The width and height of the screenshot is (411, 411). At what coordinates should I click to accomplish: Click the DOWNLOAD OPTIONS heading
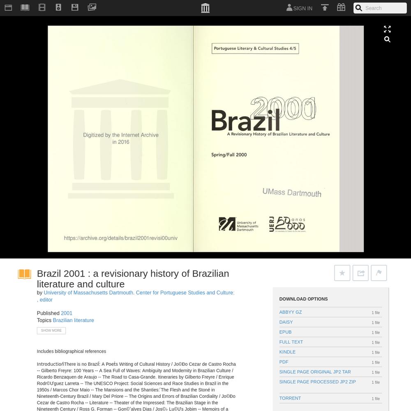(304, 299)
